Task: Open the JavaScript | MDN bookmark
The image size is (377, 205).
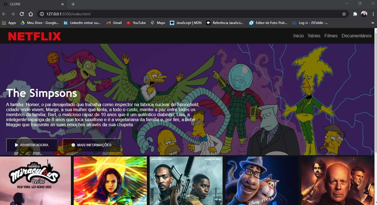Action: (186, 23)
